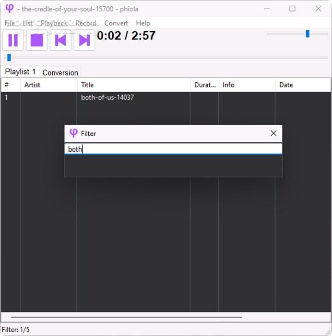Screen dimensions: 332x336
Task: Open the Playback menu
Action: click(54, 23)
